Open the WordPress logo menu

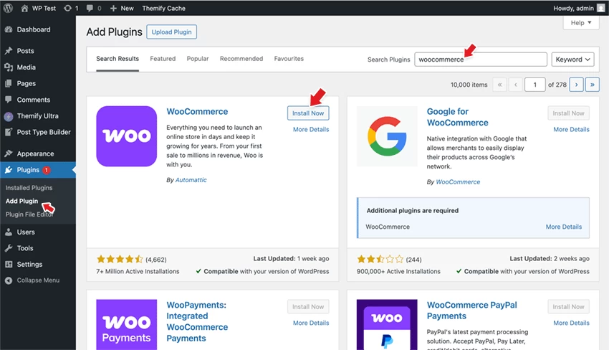8,8
